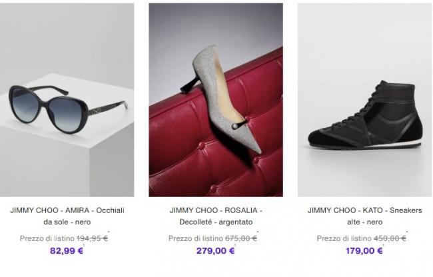
Task: Click the crossed-out 194,95 € list price
Action: tap(92, 238)
